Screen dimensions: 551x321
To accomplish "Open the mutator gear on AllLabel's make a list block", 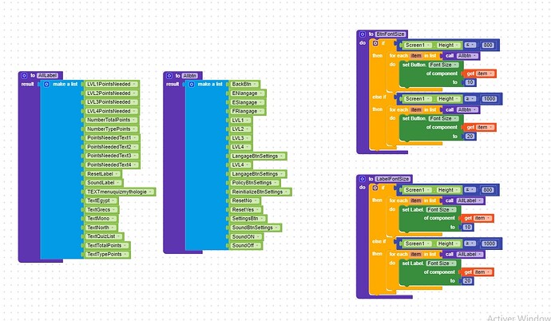I will point(46,85).
